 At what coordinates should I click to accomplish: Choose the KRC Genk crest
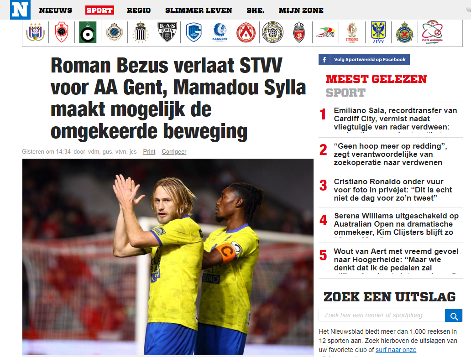point(194,32)
